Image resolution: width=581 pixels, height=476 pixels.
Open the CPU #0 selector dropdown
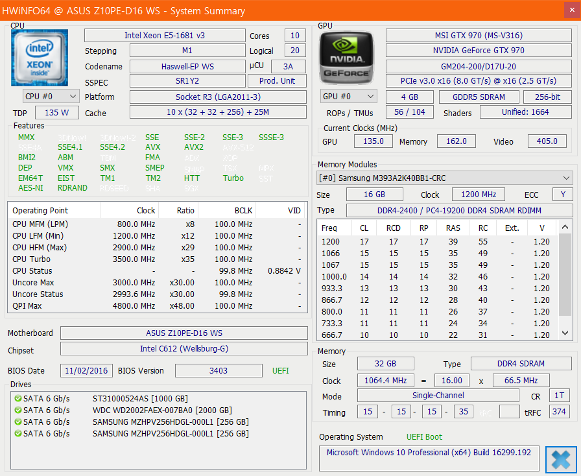click(51, 97)
